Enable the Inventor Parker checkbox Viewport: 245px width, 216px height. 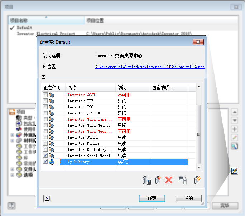coord(45,143)
